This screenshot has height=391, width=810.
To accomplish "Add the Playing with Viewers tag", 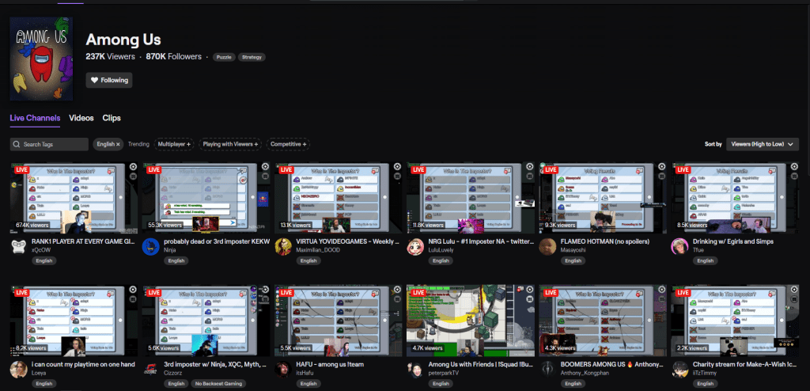I will [x=230, y=144].
